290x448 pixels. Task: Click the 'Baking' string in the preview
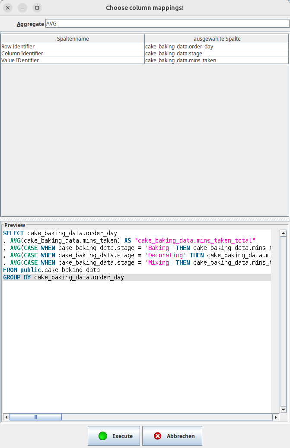point(159,248)
